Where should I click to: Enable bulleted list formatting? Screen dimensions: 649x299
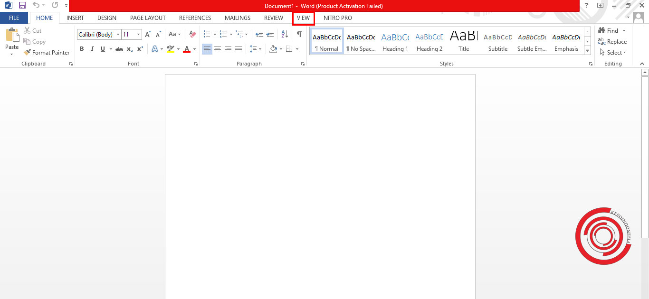coord(207,34)
